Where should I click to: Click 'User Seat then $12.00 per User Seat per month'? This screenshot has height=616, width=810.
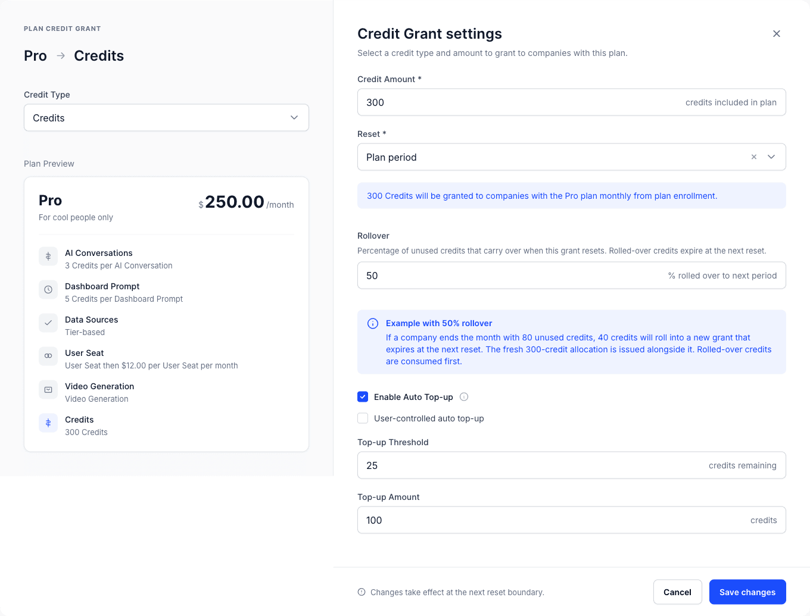click(x=151, y=366)
